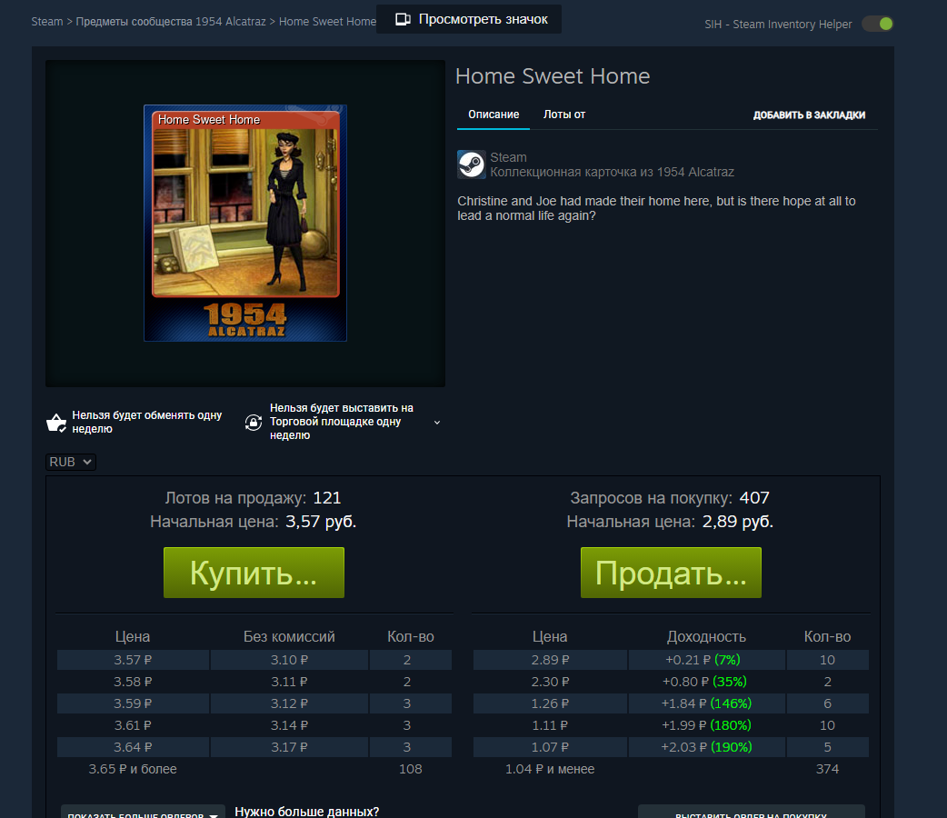
Task: Switch to the 'Лоты от' tab
Action: pyautogui.click(x=564, y=115)
